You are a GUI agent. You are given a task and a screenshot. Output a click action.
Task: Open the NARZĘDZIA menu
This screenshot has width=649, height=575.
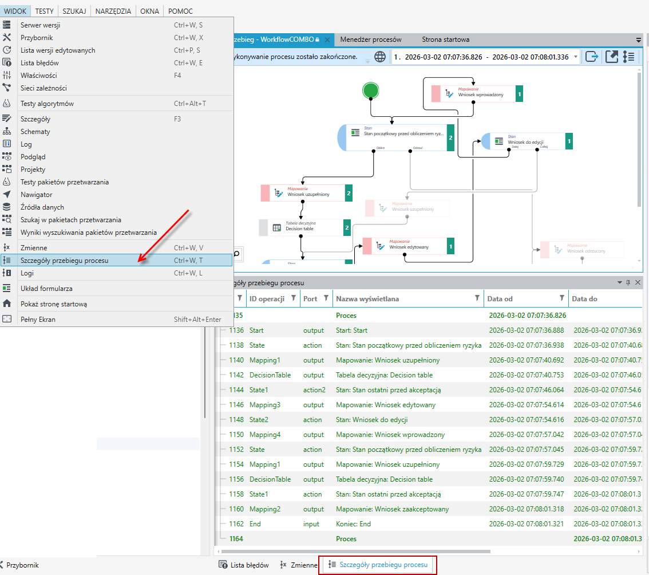pyautogui.click(x=113, y=11)
